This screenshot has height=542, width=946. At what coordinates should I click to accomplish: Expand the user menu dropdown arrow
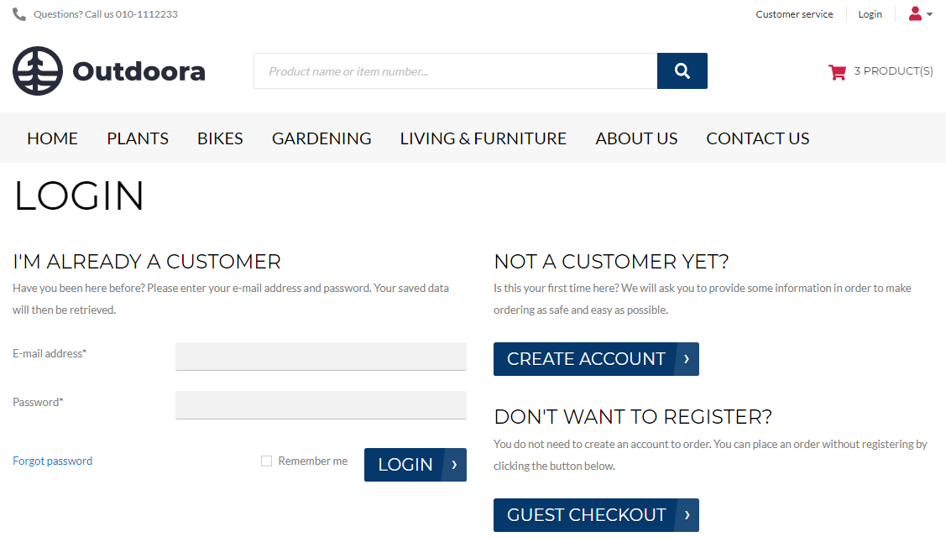point(929,14)
